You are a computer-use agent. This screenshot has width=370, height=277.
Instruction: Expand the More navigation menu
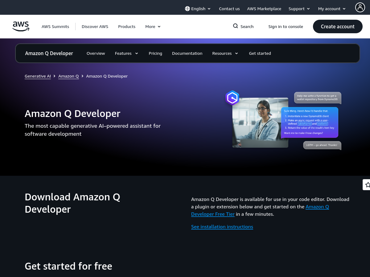click(x=153, y=26)
